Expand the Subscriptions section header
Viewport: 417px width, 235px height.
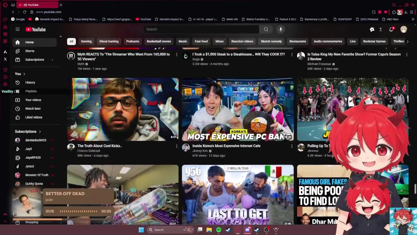28,132
